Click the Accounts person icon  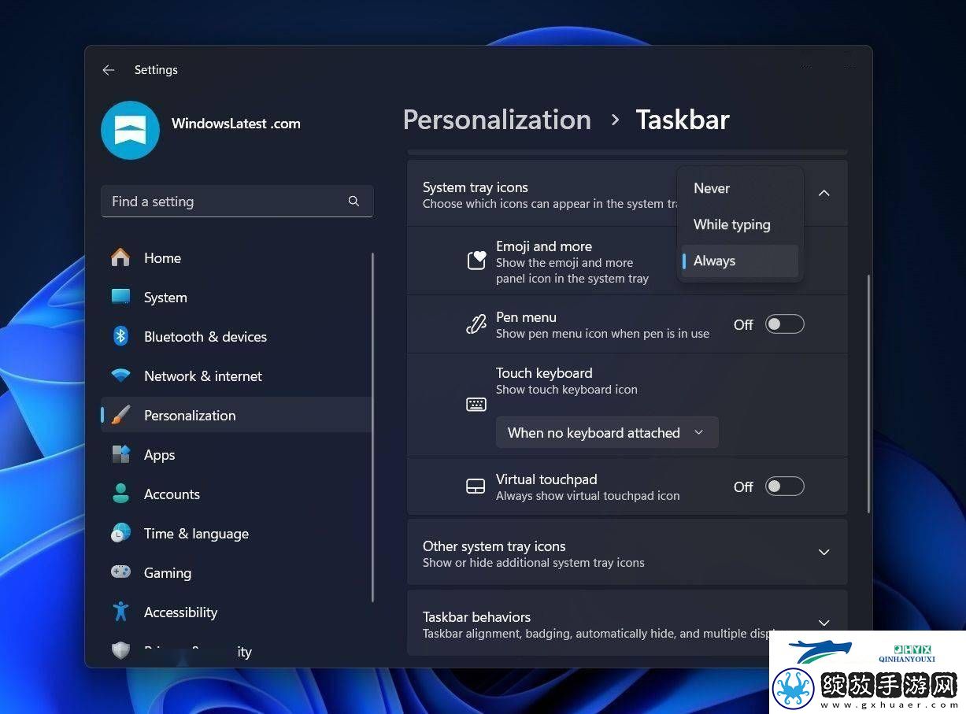[120, 494]
